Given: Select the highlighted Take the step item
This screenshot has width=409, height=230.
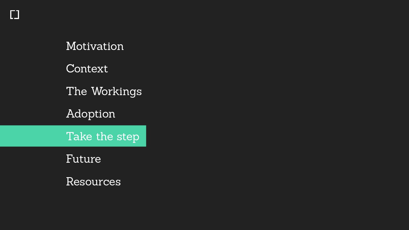Looking at the screenshot, I should [x=73, y=136].
